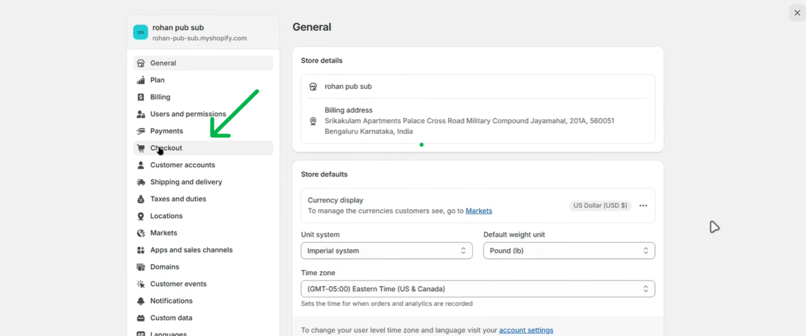The width and height of the screenshot is (806, 336).
Task: Click the Billing dollar icon
Action: 141,97
